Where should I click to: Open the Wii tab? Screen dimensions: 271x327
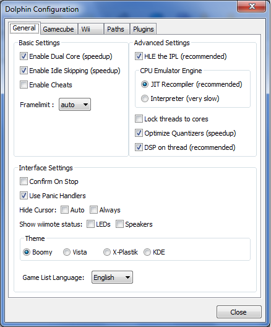[x=90, y=29]
